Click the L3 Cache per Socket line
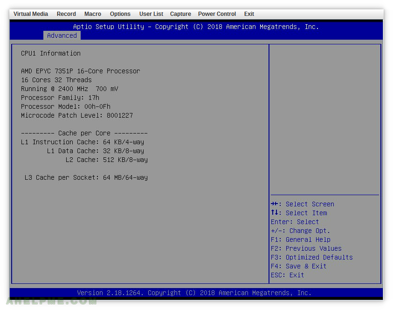Screen dimensions: 393x310 (x=86, y=177)
